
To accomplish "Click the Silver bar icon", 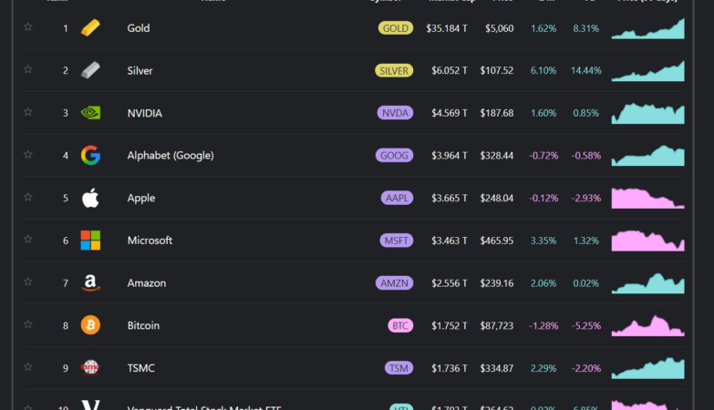I will pyautogui.click(x=90, y=70).
